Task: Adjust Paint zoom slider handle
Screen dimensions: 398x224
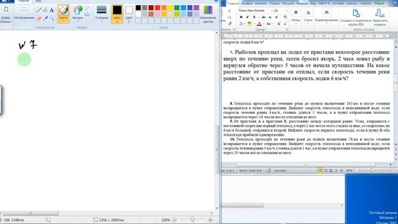Action: coord(192,220)
